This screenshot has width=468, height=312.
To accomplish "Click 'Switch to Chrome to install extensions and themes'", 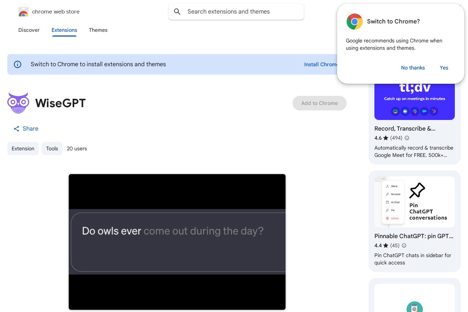I will click(98, 64).
